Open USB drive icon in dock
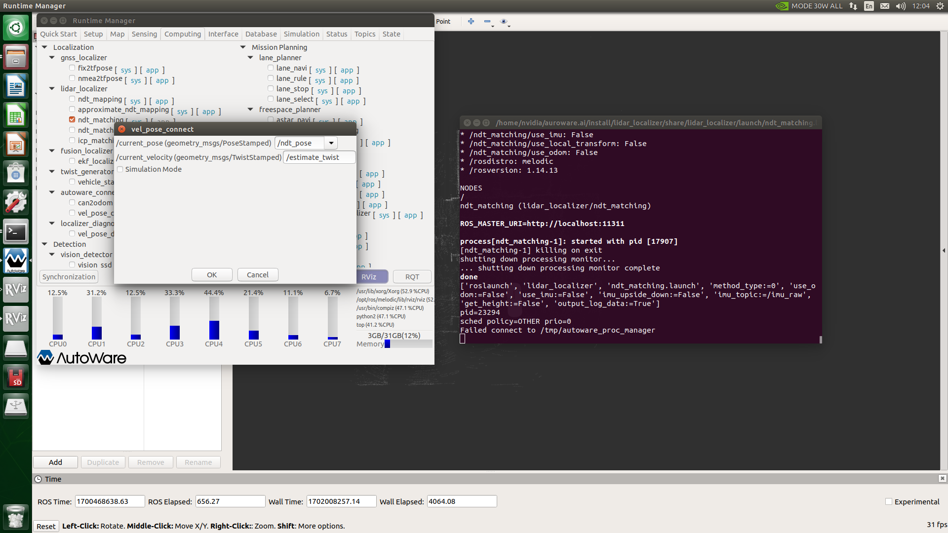Screen dimensions: 948x533 pyautogui.click(x=16, y=406)
